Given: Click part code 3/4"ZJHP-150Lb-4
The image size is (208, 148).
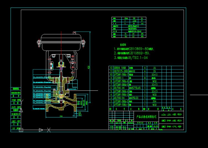Looking at the screenshot, I should [x=121, y=91].
